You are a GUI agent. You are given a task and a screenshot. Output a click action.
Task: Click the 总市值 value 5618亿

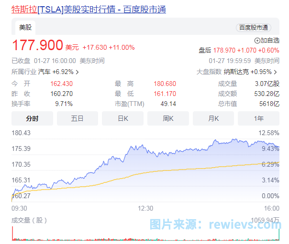click(x=269, y=104)
